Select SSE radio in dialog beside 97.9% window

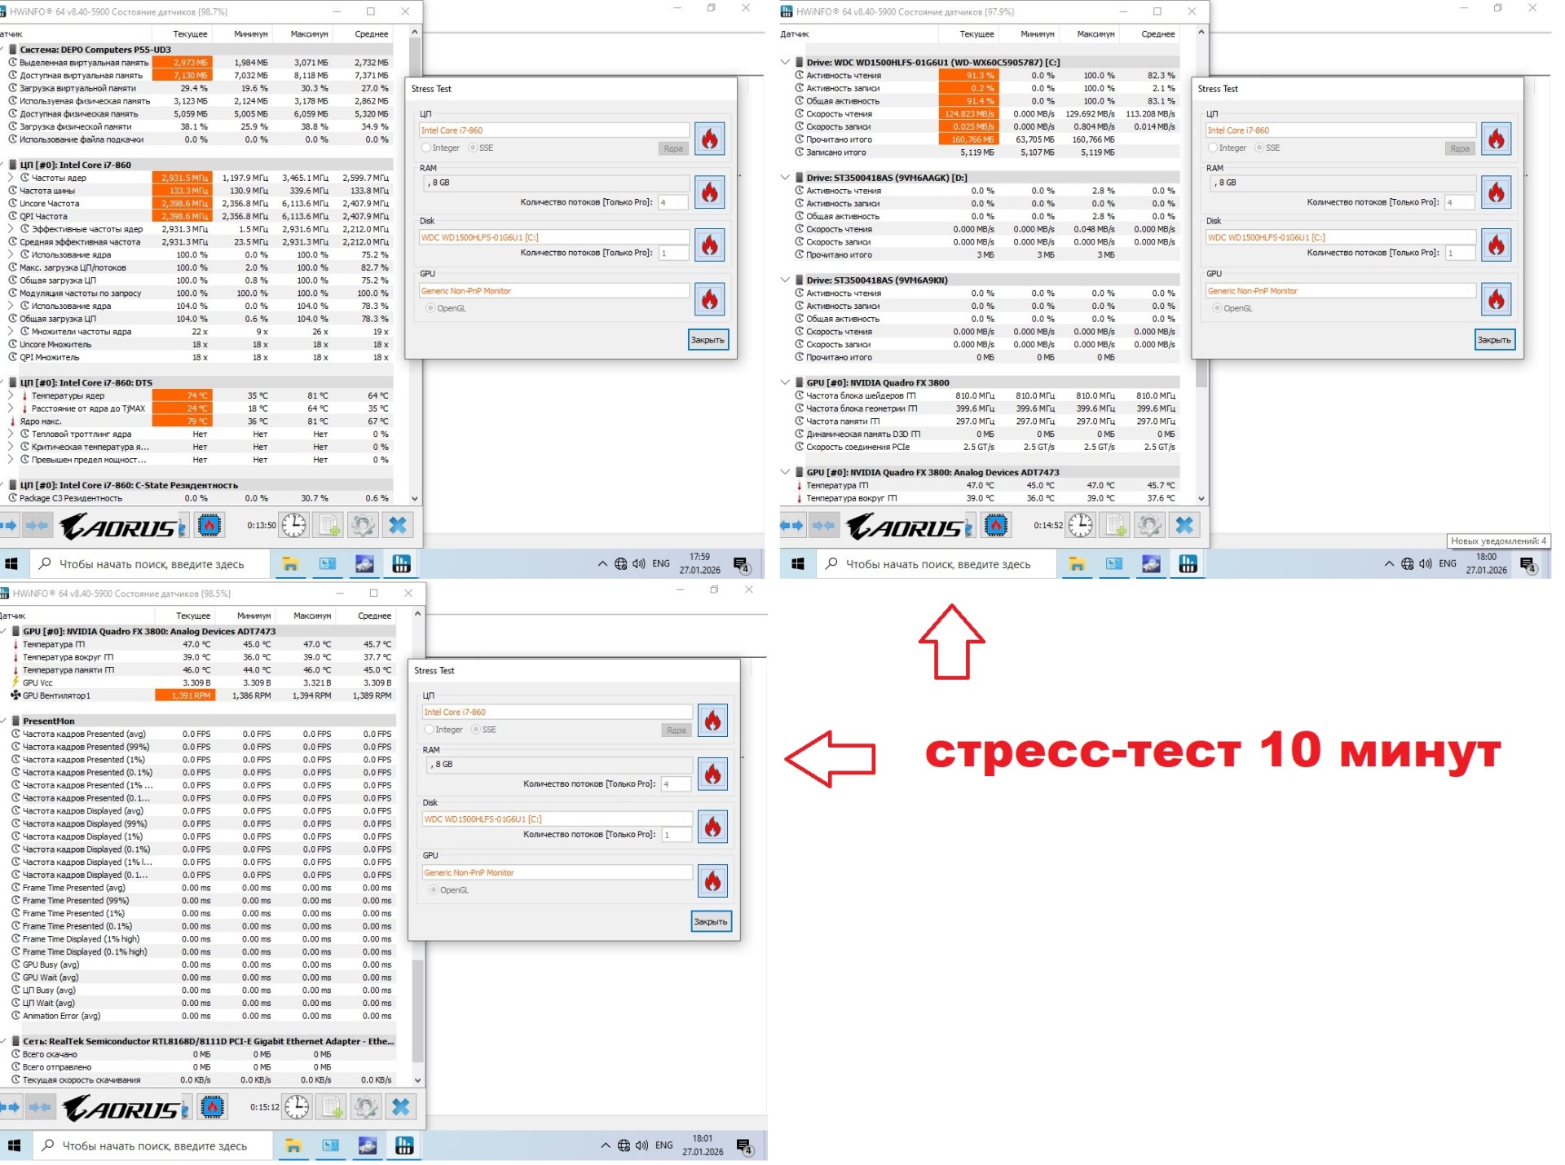(x=1259, y=148)
